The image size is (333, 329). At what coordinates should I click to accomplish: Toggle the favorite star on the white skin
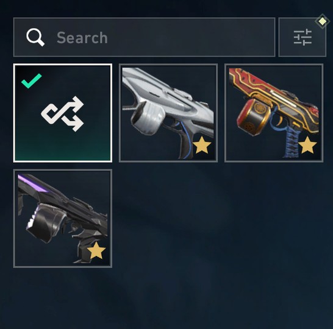pos(202,145)
